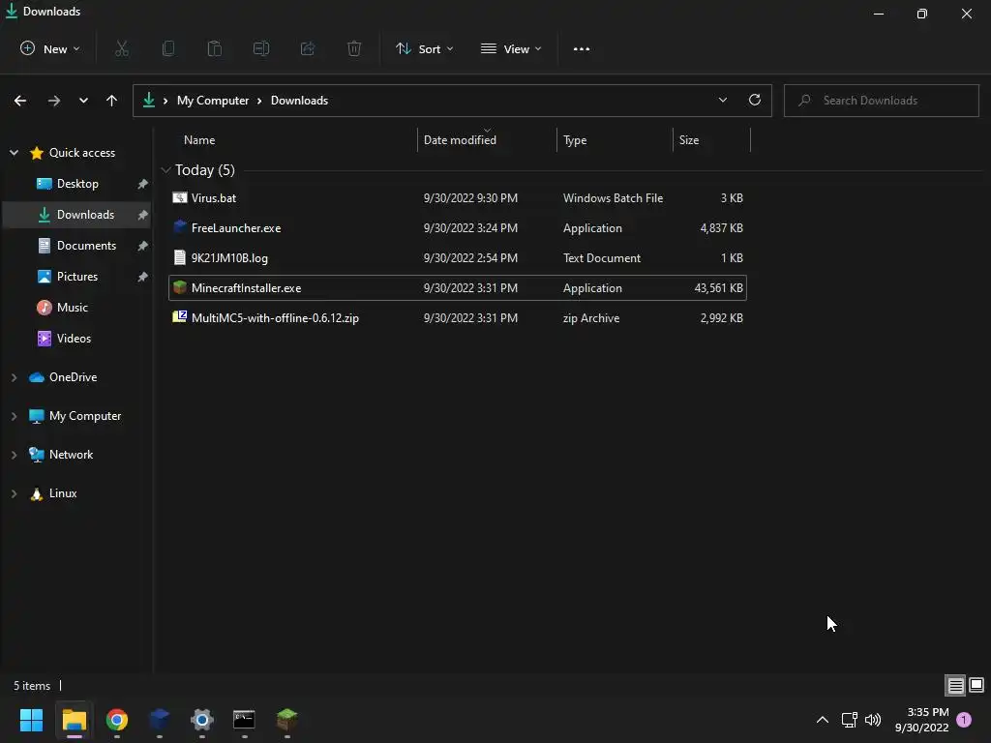Open recent locations chevron dropdown
This screenshot has height=743, width=991.
coord(83,101)
